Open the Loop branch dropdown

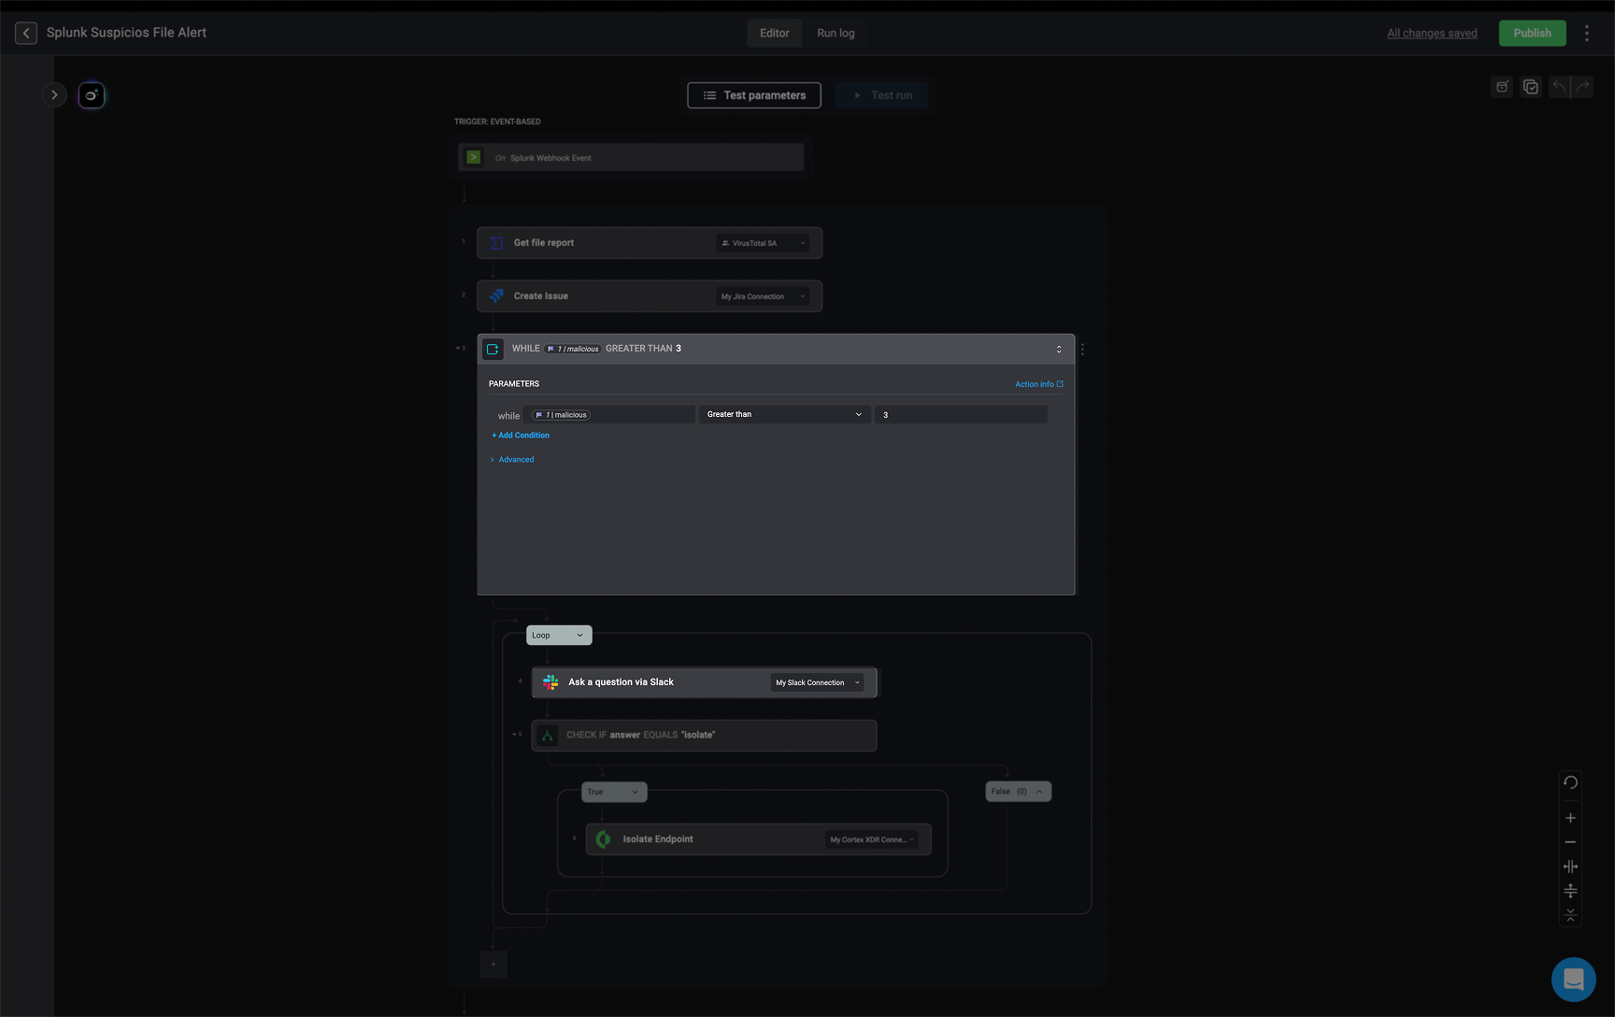coord(559,636)
